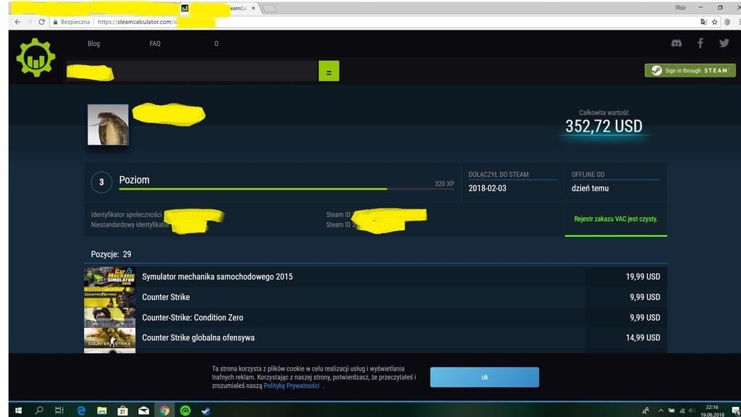Open the green circle app on the taskbar
Screen dimensions: 741x417
pos(185,411)
